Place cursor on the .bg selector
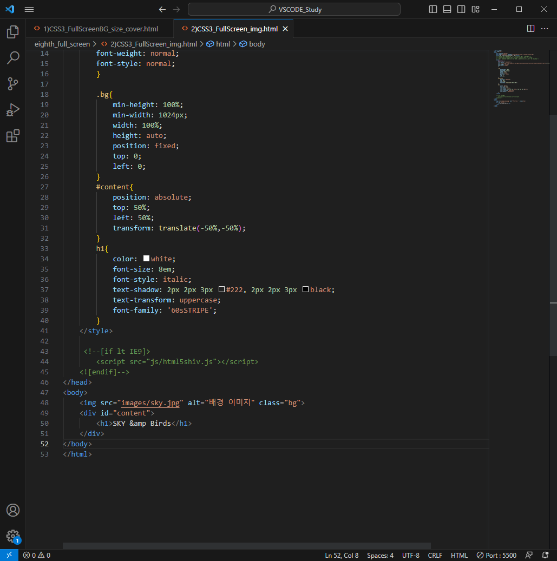 (x=104, y=95)
